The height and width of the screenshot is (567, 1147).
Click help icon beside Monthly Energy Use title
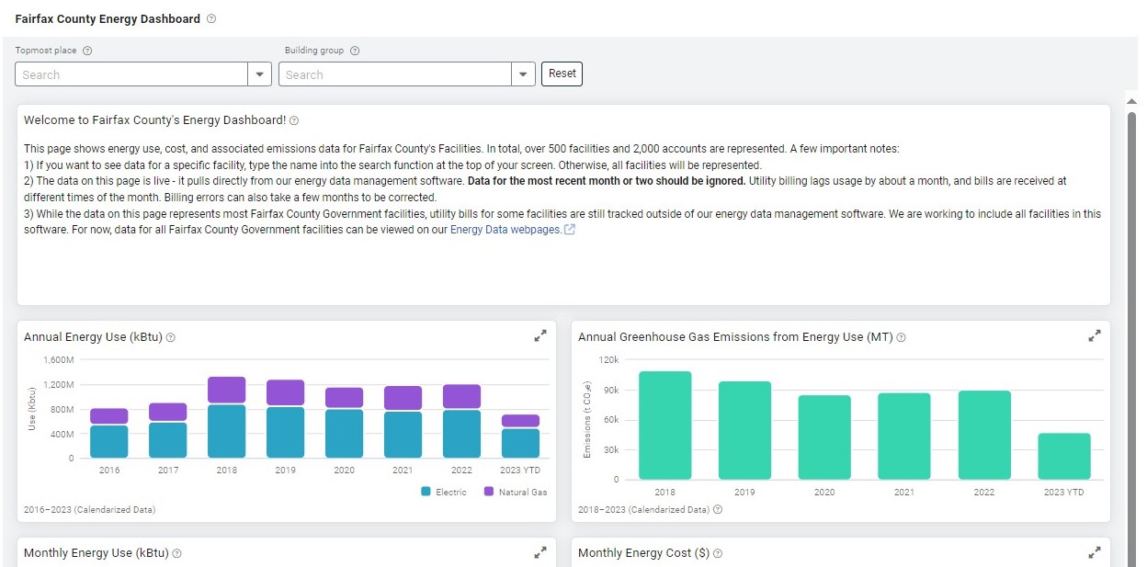click(177, 553)
